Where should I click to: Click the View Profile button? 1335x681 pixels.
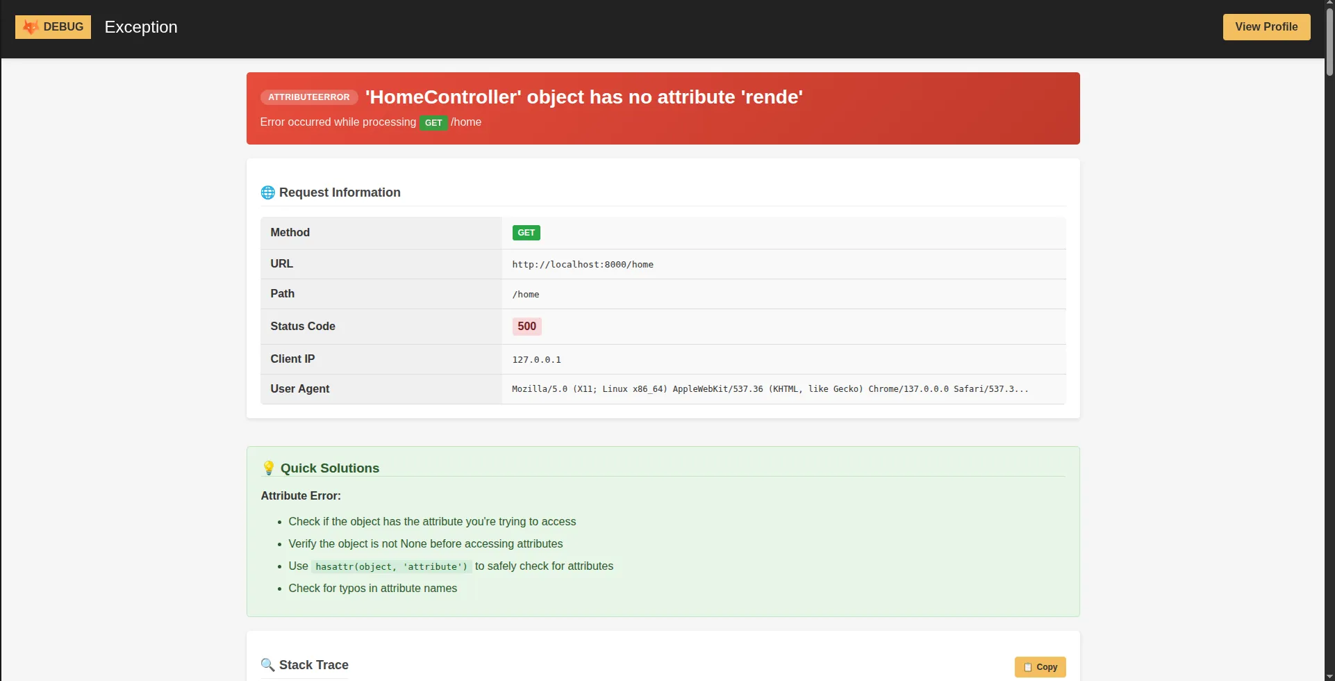click(x=1266, y=27)
